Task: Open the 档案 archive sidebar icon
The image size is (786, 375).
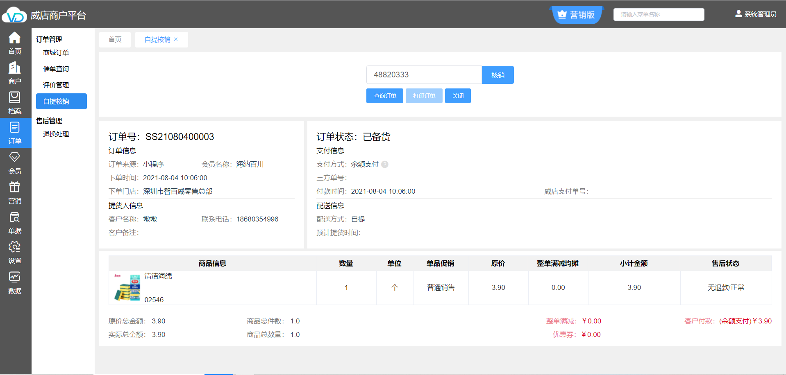Action: (15, 103)
